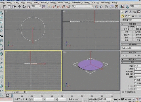Toggle the 自动关键点 button

(x=93, y=99)
